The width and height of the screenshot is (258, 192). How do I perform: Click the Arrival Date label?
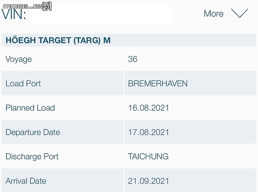[x=26, y=181]
